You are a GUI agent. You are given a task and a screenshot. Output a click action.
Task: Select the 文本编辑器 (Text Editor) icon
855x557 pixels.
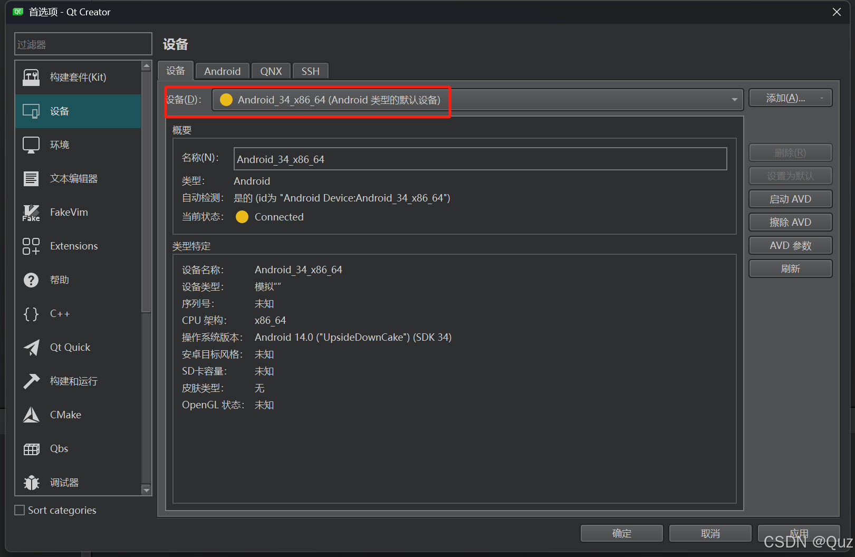(x=31, y=178)
